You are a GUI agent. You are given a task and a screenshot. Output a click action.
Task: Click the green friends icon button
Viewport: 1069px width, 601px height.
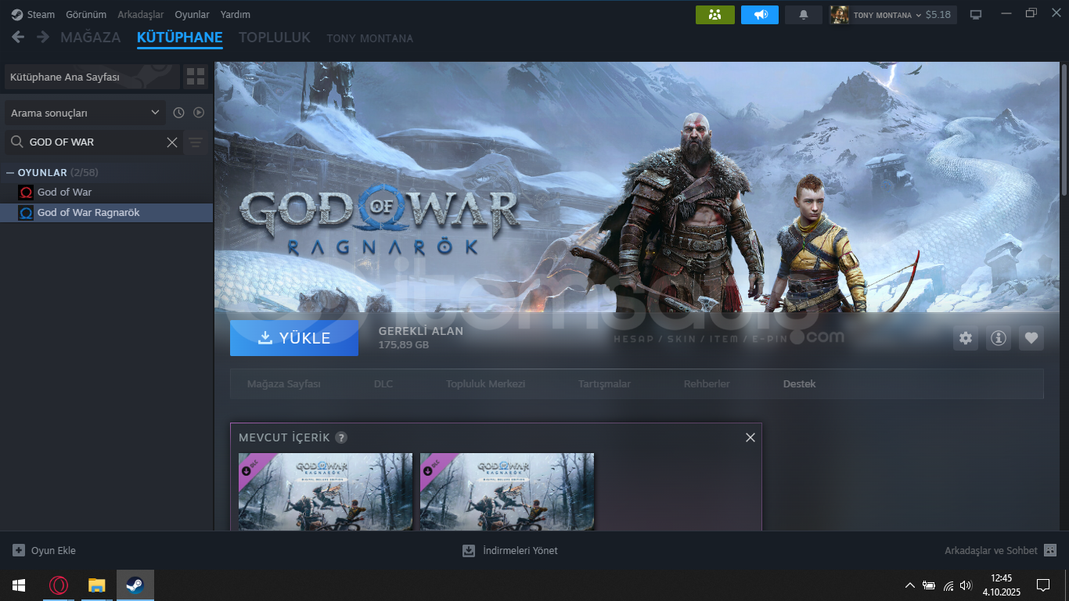pyautogui.click(x=715, y=15)
